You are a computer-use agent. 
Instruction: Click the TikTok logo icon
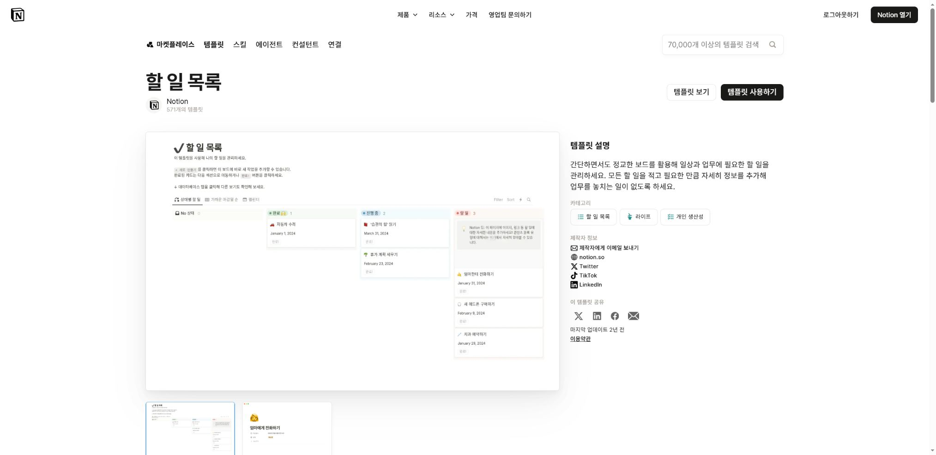pos(574,276)
